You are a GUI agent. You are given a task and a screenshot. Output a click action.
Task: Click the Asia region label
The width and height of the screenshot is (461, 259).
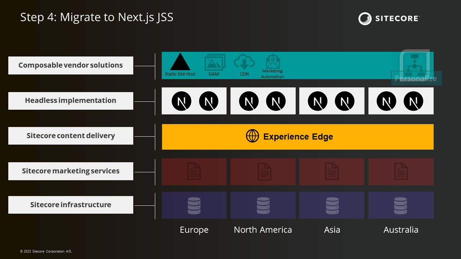tap(332, 230)
